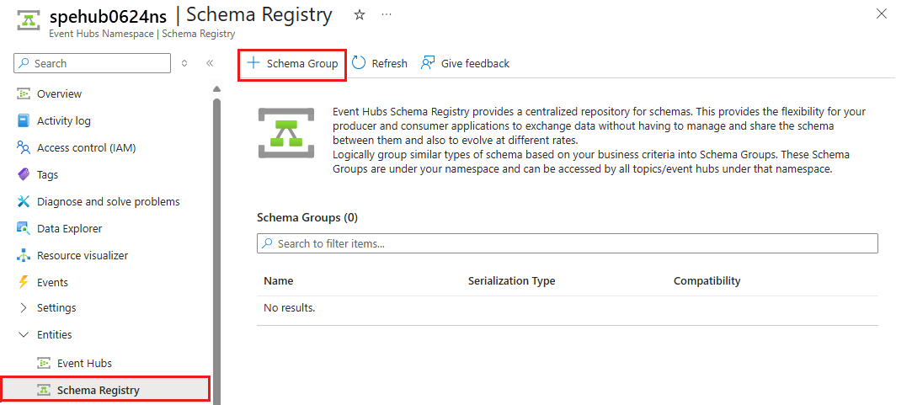Click Give feedback

click(x=475, y=63)
